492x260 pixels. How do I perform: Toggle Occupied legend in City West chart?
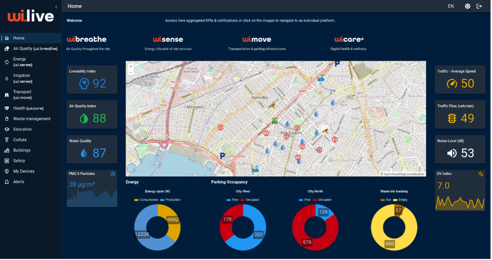click(x=249, y=200)
